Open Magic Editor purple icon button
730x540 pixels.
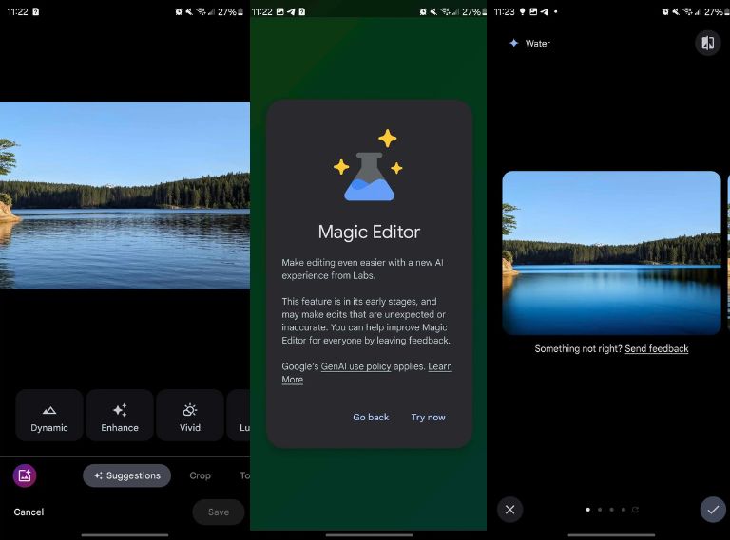[25, 475]
